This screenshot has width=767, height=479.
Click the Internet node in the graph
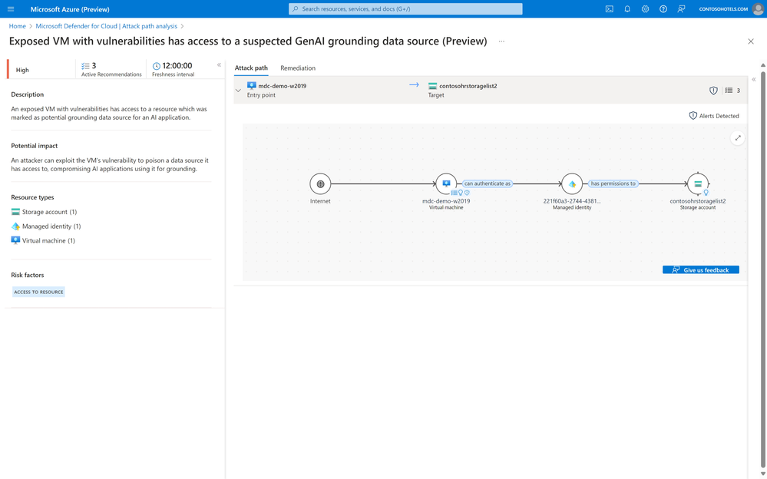click(x=320, y=184)
